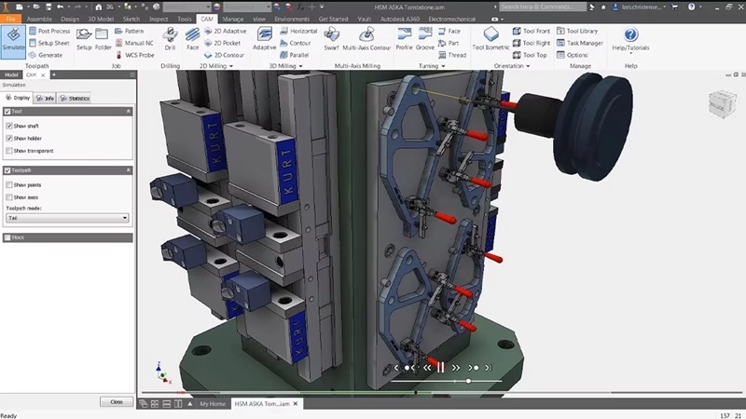This screenshot has width=746, height=419.
Task: Open Help/Tutorials
Action: (x=630, y=39)
